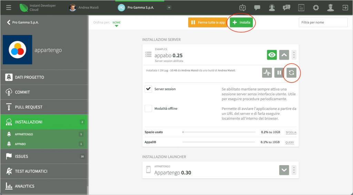Click the INSTALLAZIONI SERVER heading

[x=161, y=40]
